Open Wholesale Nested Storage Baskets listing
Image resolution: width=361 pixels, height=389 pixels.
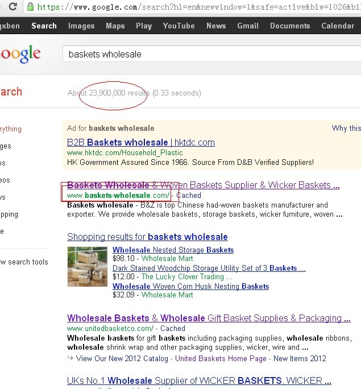(x=173, y=250)
